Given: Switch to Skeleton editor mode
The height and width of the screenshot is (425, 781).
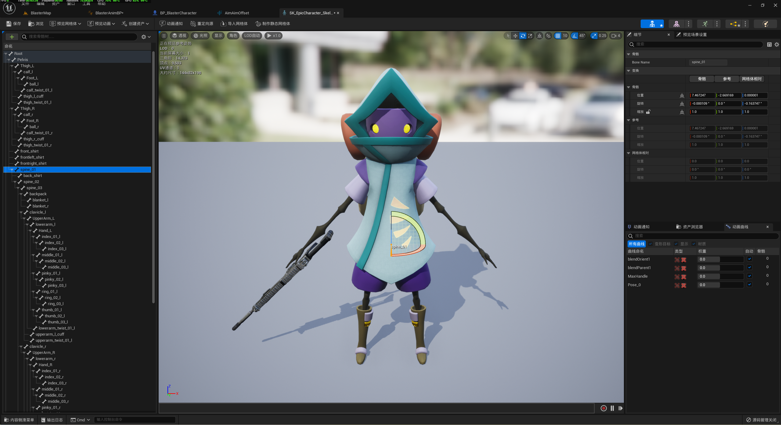Looking at the screenshot, I should pyautogui.click(x=652, y=24).
